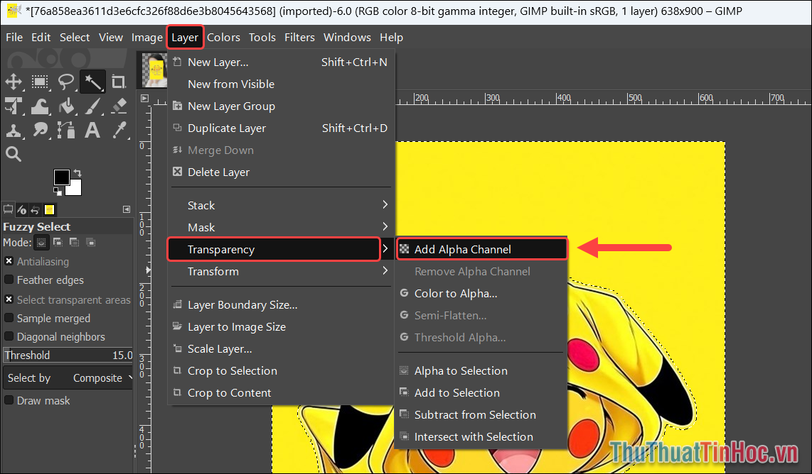Select the Rectangle Select tool
This screenshot has height=474, width=812.
40,82
